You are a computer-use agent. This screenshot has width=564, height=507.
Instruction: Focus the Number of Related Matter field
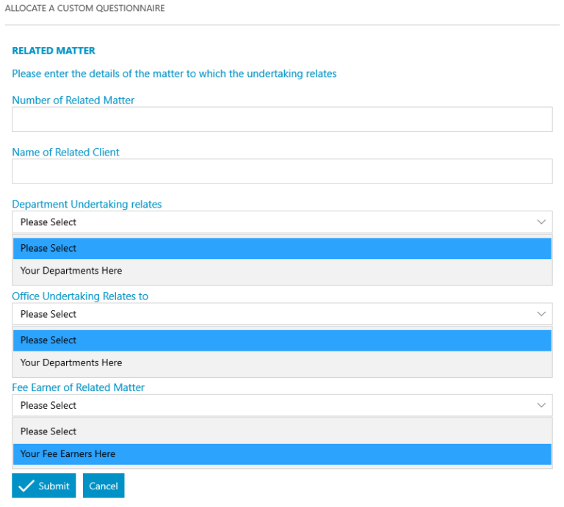pos(281,120)
